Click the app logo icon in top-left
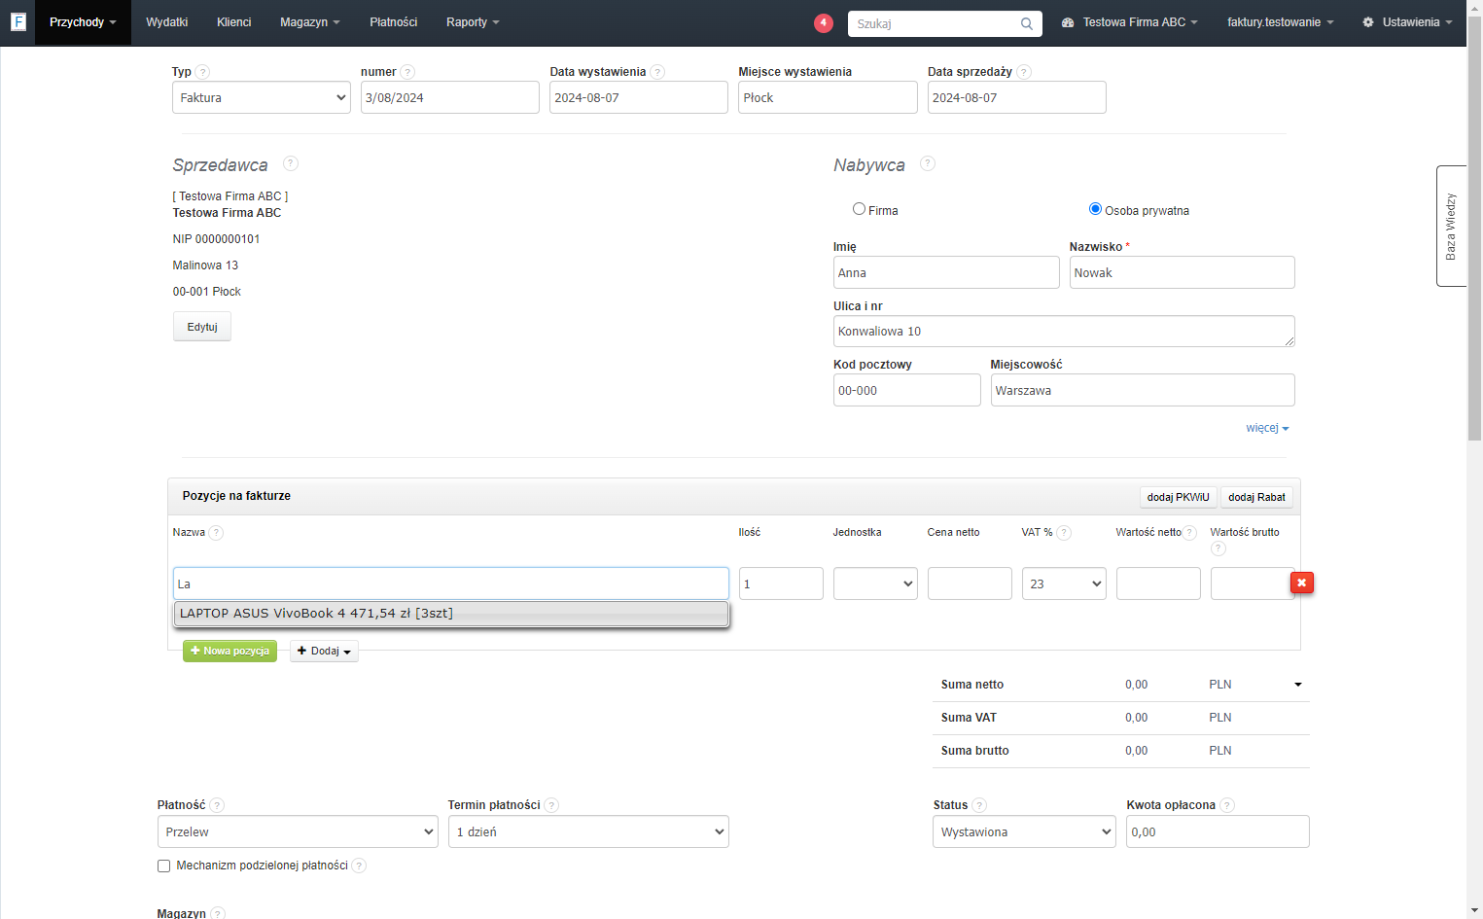This screenshot has width=1483, height=919. coord(18,21)
